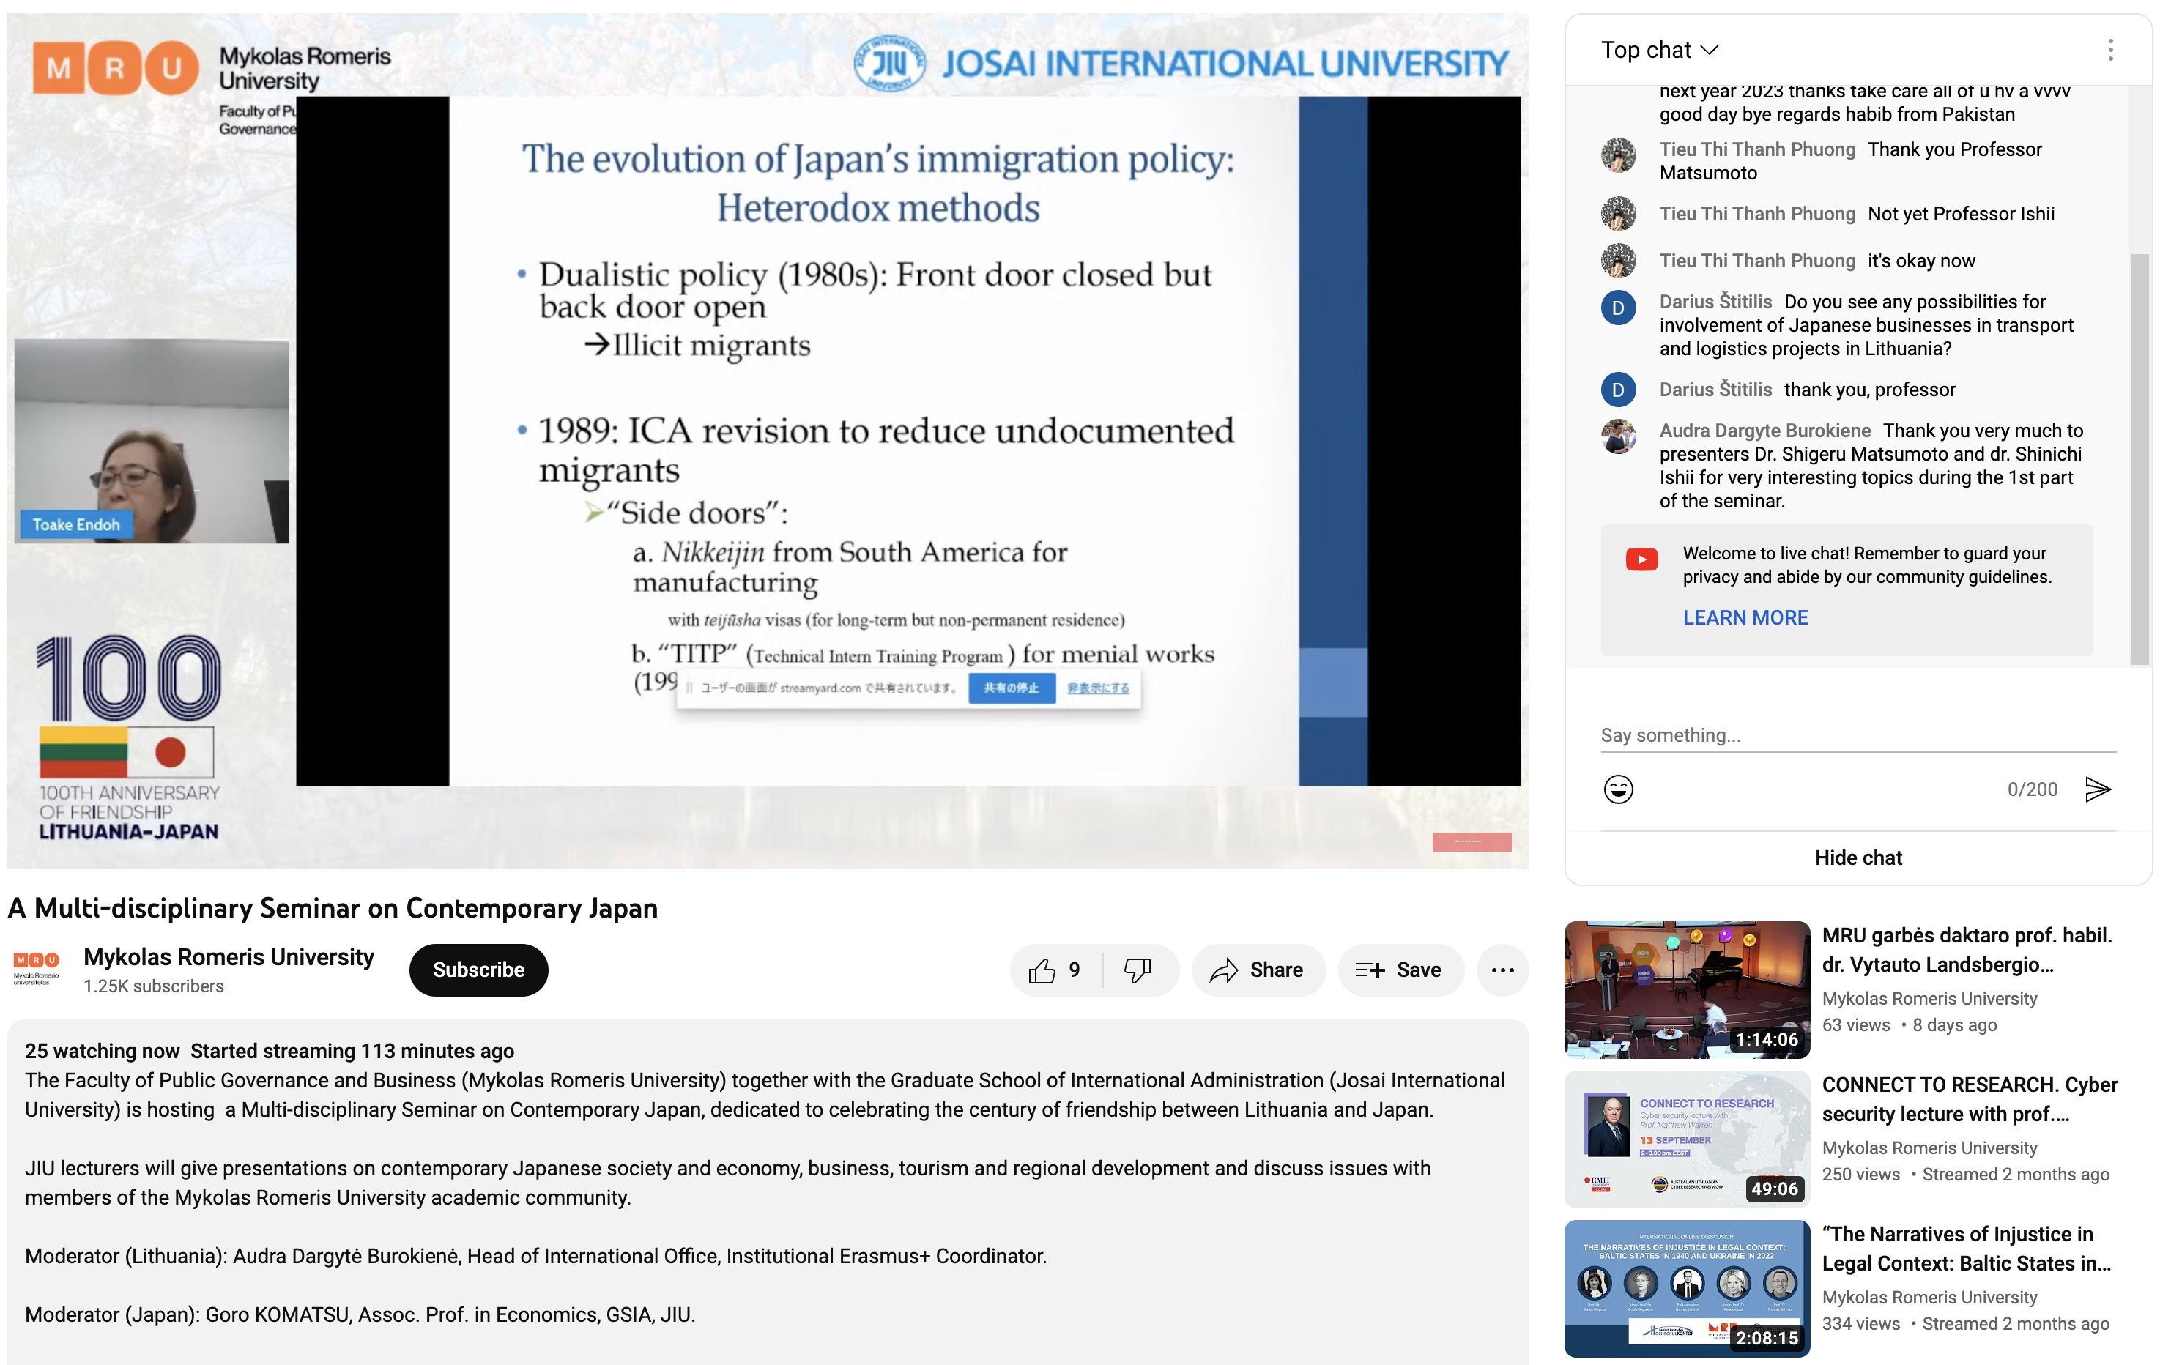Screen dimensions: 2171x1365
Task: Click Audra Dargyte Burokiene chat avatar
Action: click(1618, 436)
